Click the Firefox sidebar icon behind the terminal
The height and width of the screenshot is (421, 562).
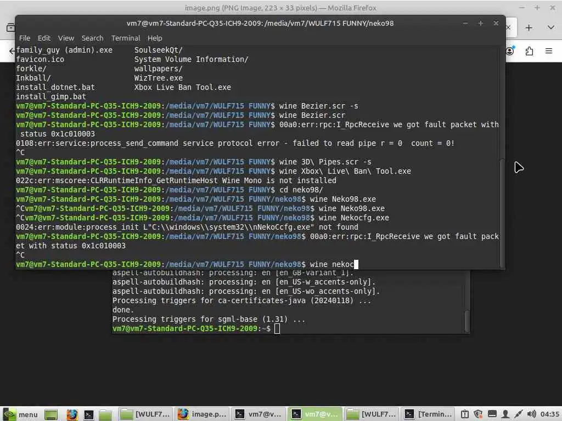tap(11, 27)
